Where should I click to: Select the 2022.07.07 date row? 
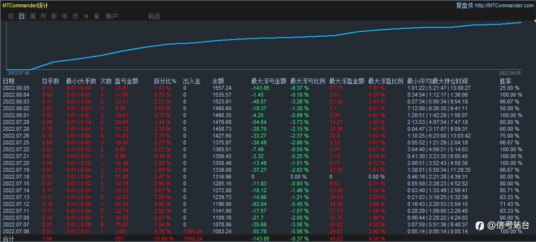pos(268,224)
